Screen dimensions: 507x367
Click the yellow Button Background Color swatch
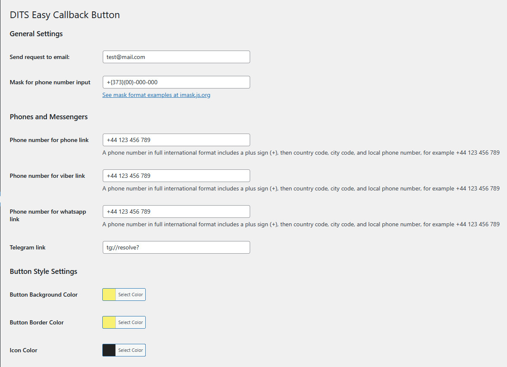[x=109, y=294]
